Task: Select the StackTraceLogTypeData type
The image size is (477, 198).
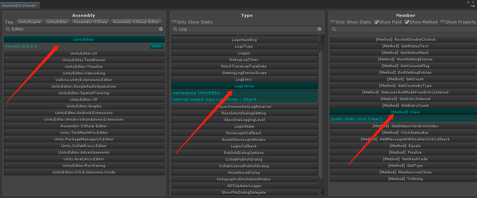Action: [244, 66]
